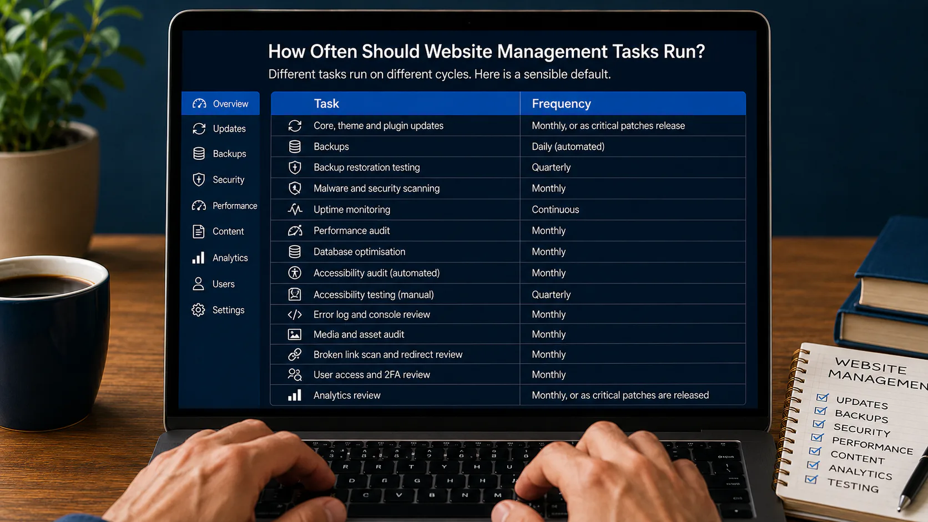Click the sync icon for Core, theme and plugin updates
This screenshot has width=928, height=522.
295,126
